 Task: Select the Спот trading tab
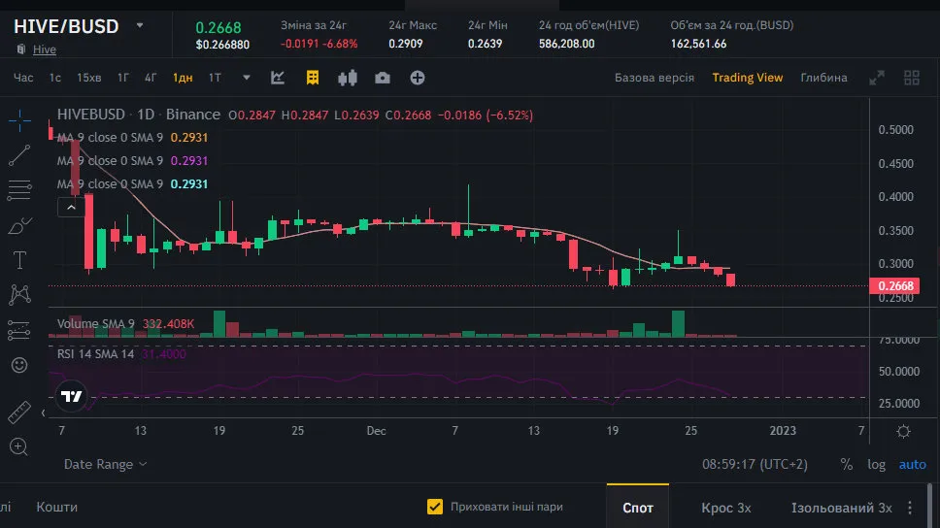pyautogui.click(x=637, y=508)
